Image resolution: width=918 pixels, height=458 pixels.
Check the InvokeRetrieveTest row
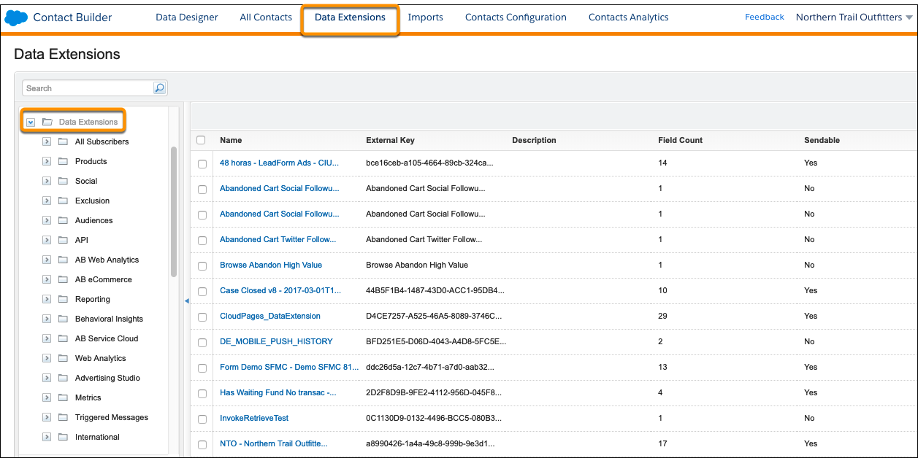[x=202, y=419]
